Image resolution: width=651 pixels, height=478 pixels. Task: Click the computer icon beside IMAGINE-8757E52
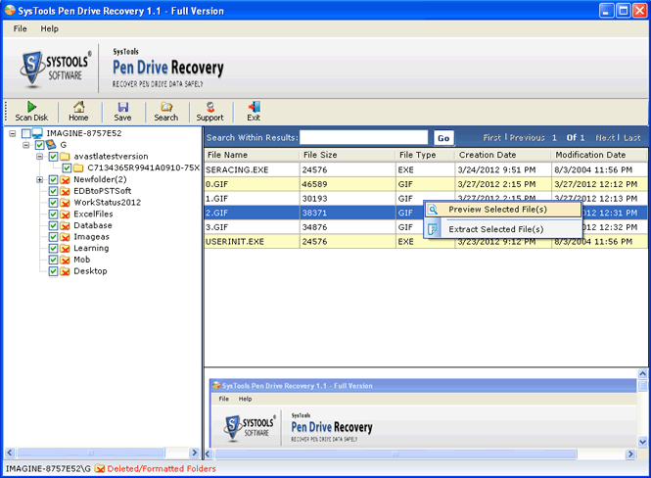coord(37,133)
